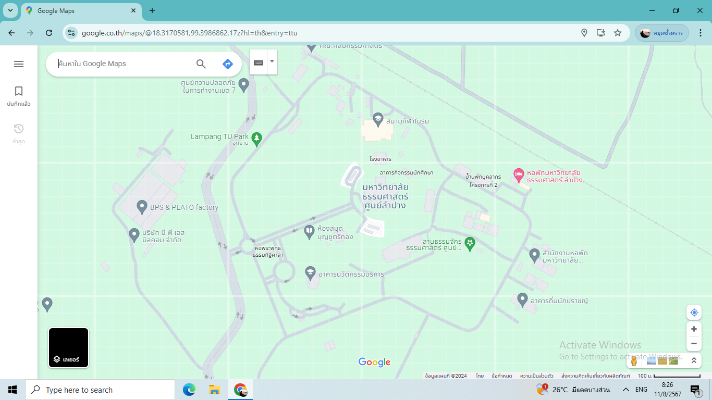Toggle the on-screen keyboard input tool
Viewport: 712px width, 400px height.
[x=259, y=62]
